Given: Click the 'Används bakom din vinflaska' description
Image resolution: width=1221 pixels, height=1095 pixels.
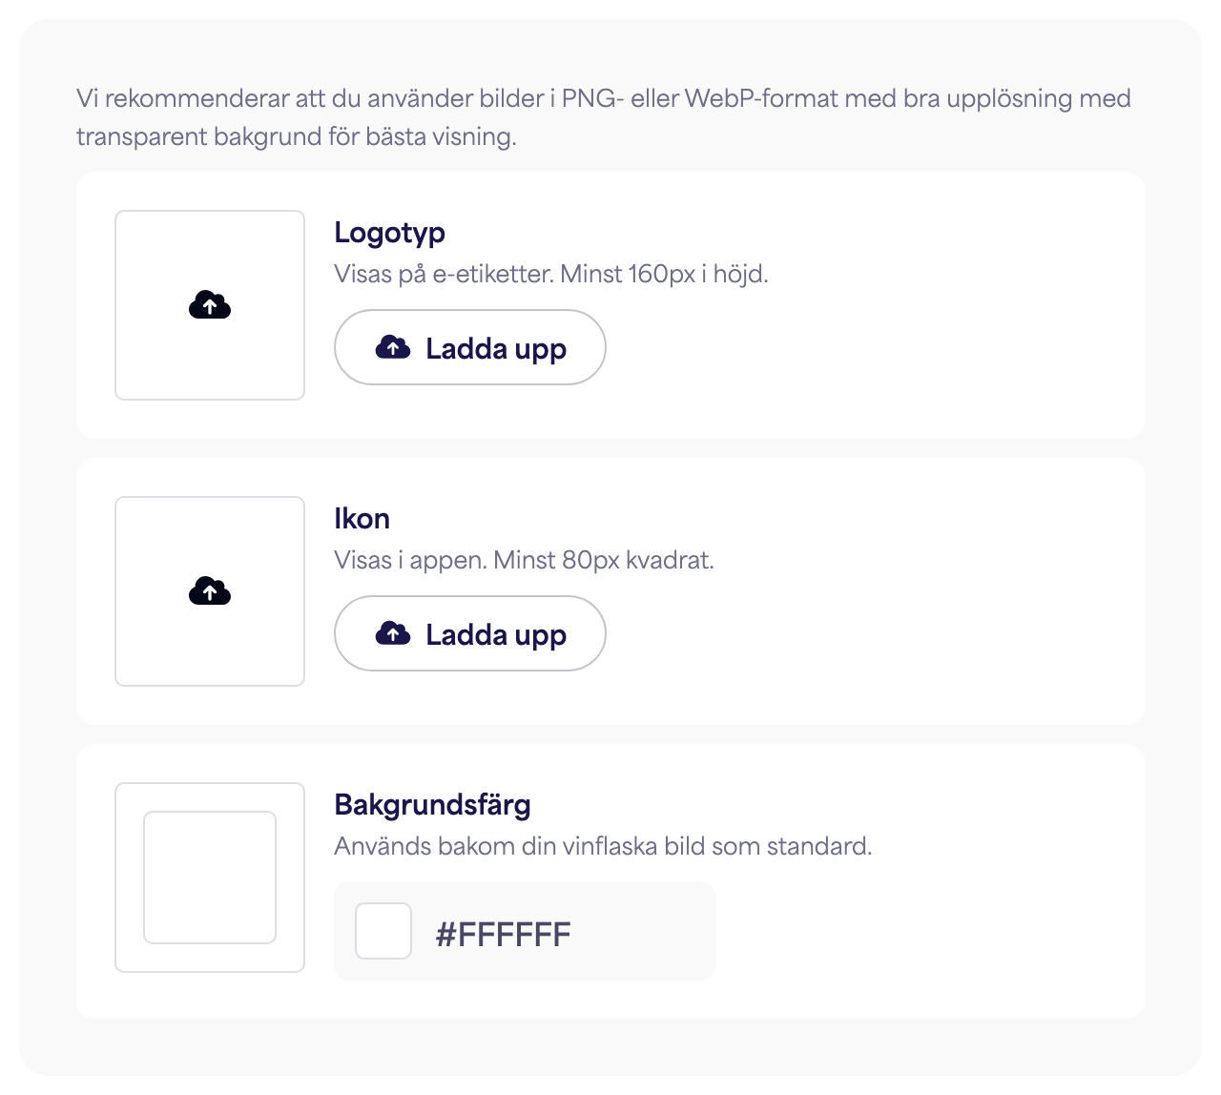Looking at the screenshot, I should pyautogui.click(x=603, y=846).
